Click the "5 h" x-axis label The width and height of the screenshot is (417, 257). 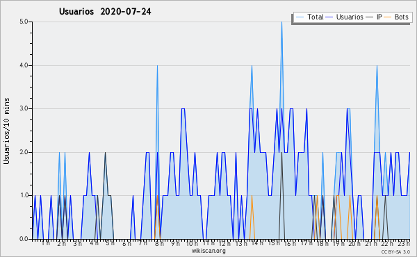click(110, 243)
